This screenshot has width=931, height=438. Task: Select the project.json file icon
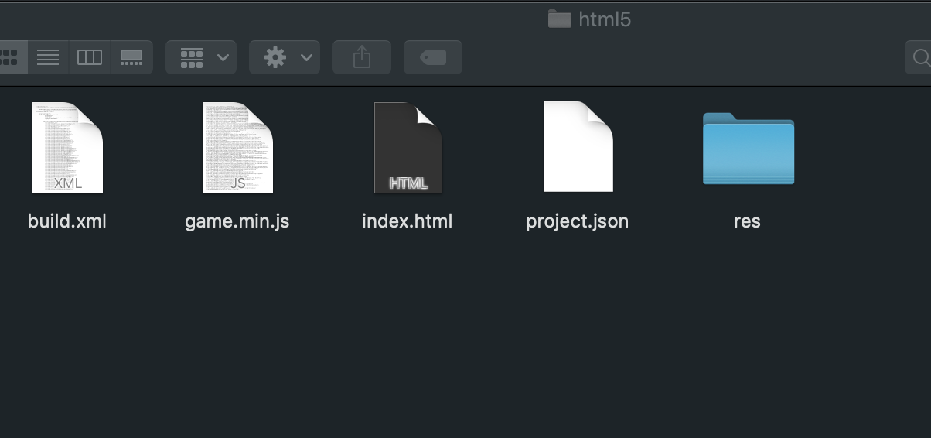(578, 147)
